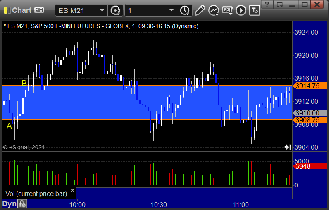
Task: Select the pencil drawing tool
Action: 200,10
